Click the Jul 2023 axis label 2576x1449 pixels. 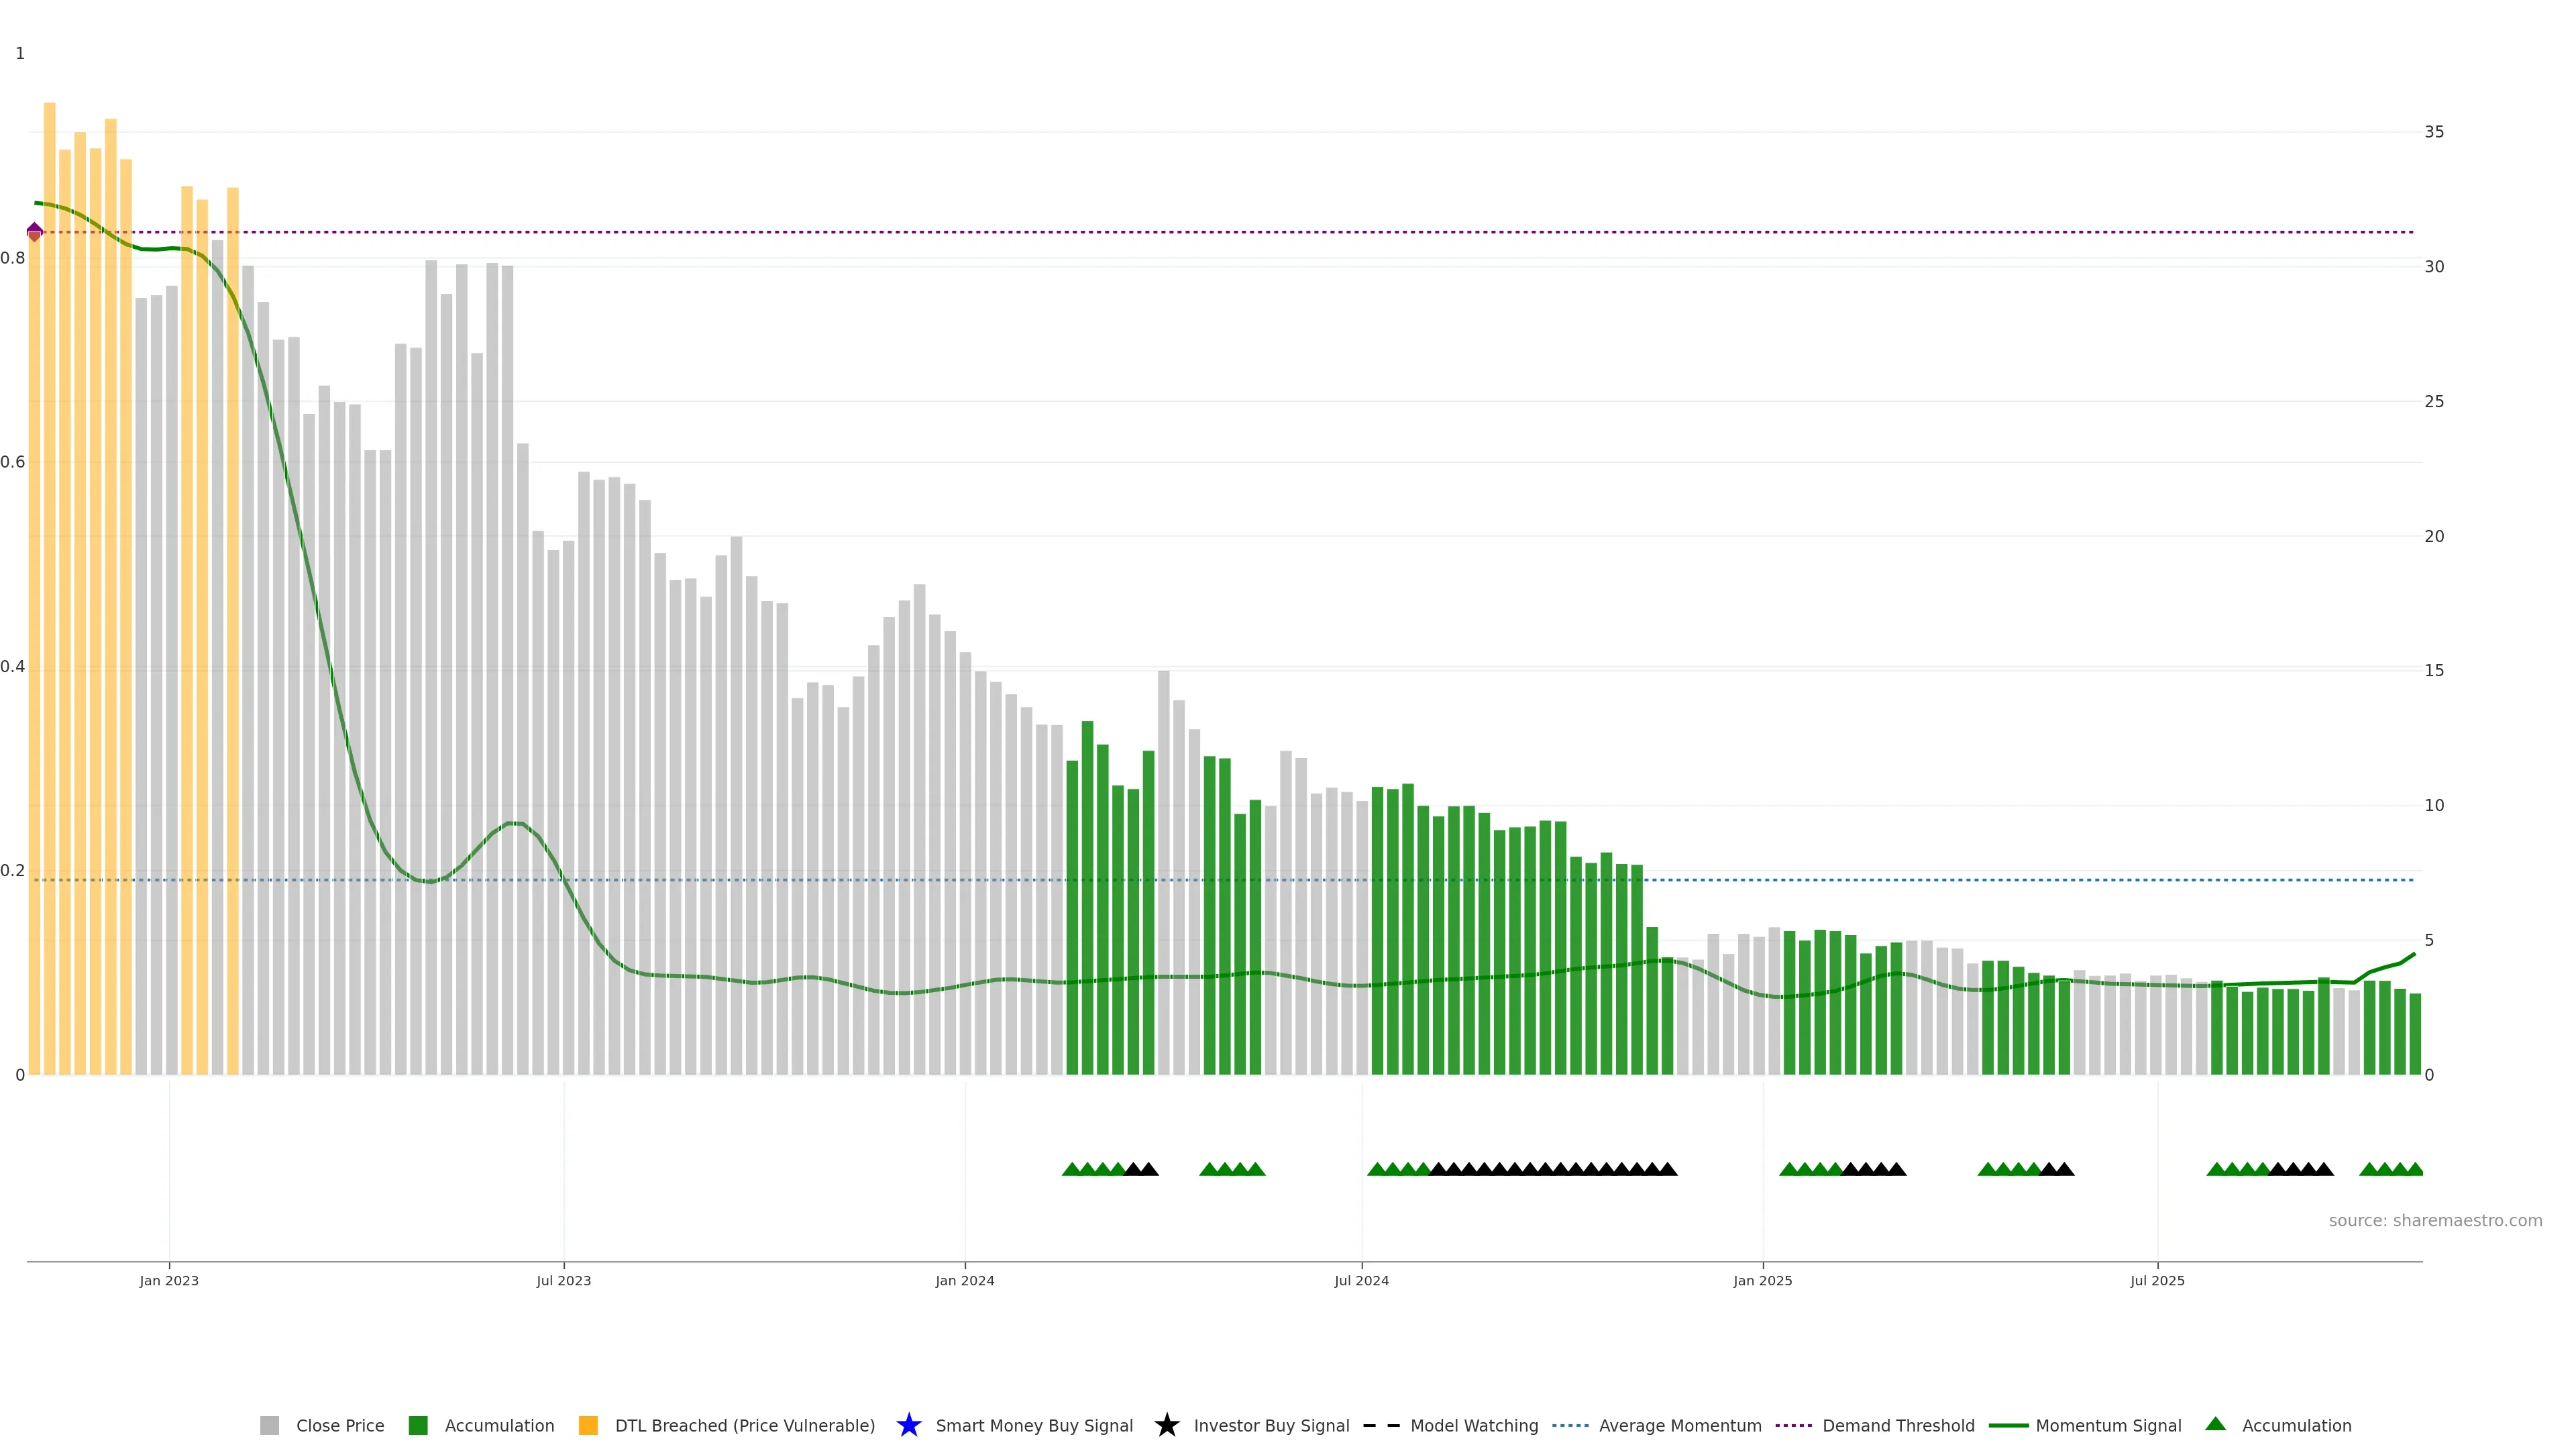(x=563, y=1280)
